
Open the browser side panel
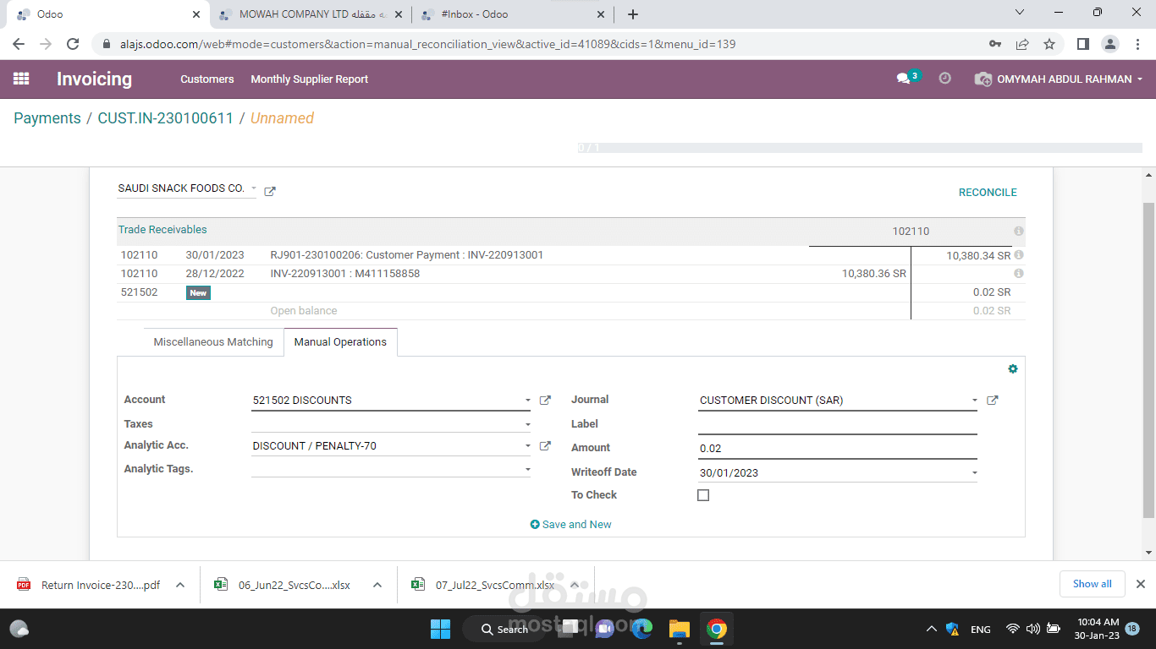tap(1082, 44)
